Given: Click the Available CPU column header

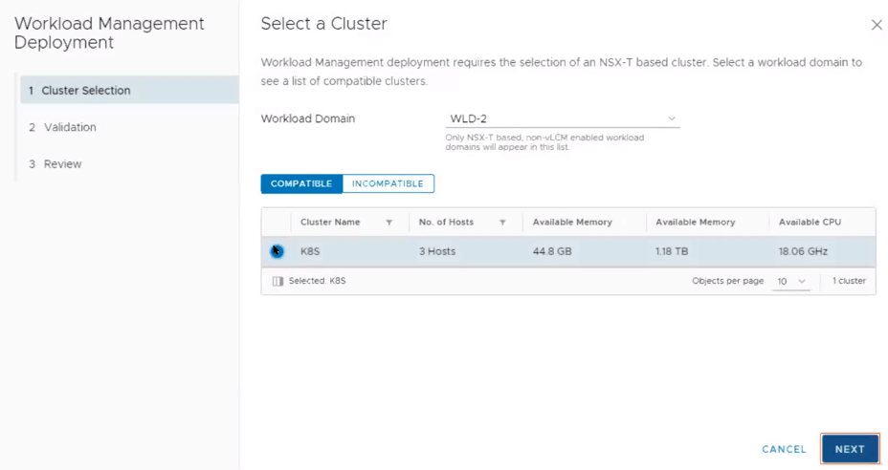Looking at the screenshot, I should click(810, 223).
